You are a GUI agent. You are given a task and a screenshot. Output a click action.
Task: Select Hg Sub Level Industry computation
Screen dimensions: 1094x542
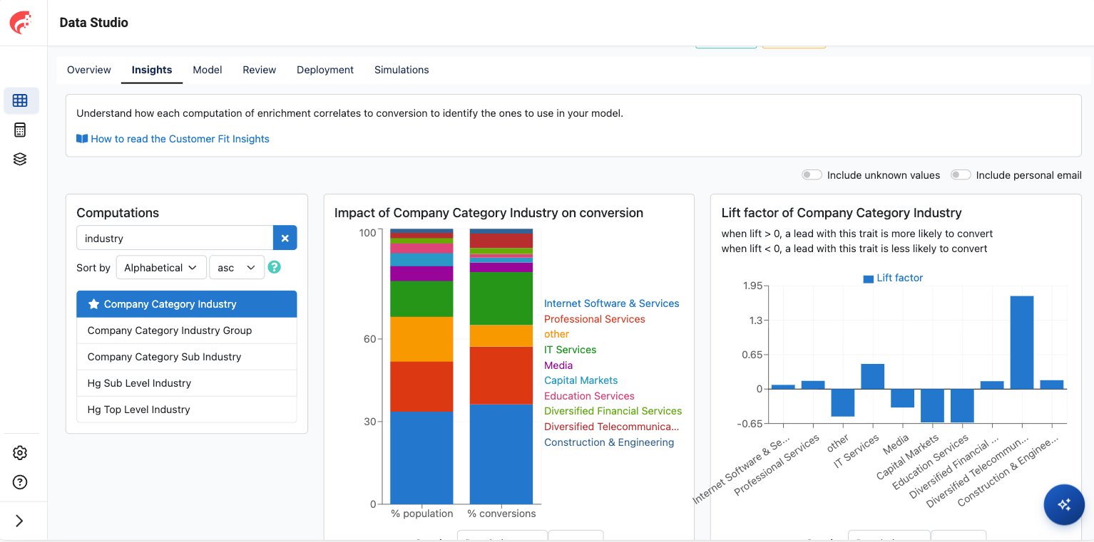tap(187, 383)
